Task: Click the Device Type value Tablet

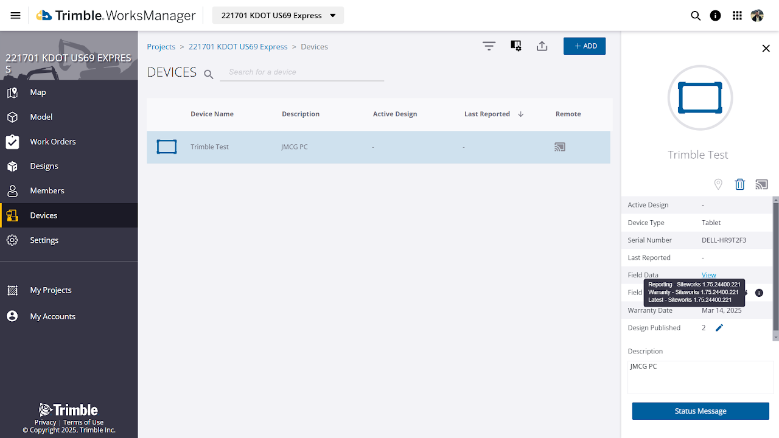Action: coord(711,223)
